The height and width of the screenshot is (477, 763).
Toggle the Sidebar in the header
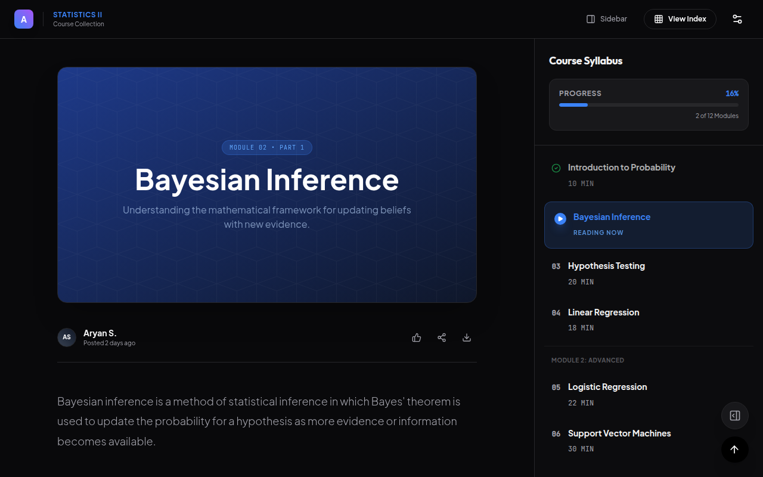click(607, 19)
